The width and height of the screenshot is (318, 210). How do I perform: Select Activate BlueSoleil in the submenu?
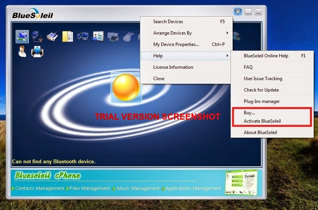click(x=272, y=121)
